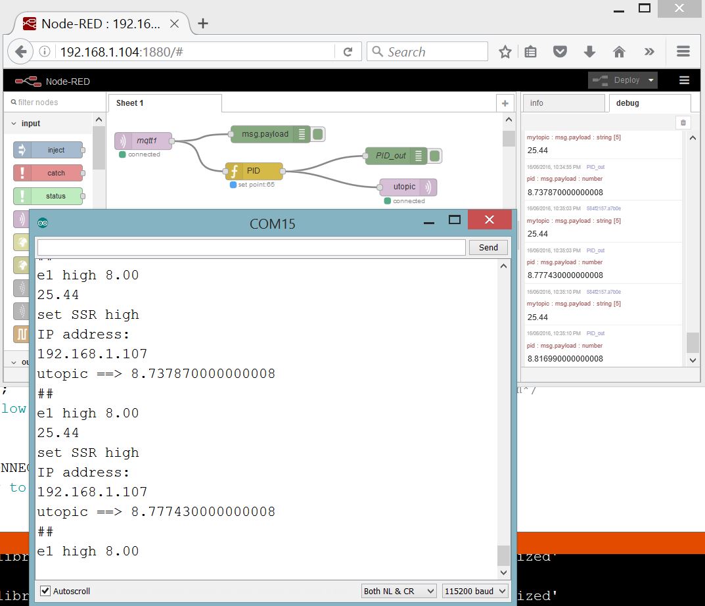Click the filter nodes search field

pyautogui.click(x=54, y=102)
